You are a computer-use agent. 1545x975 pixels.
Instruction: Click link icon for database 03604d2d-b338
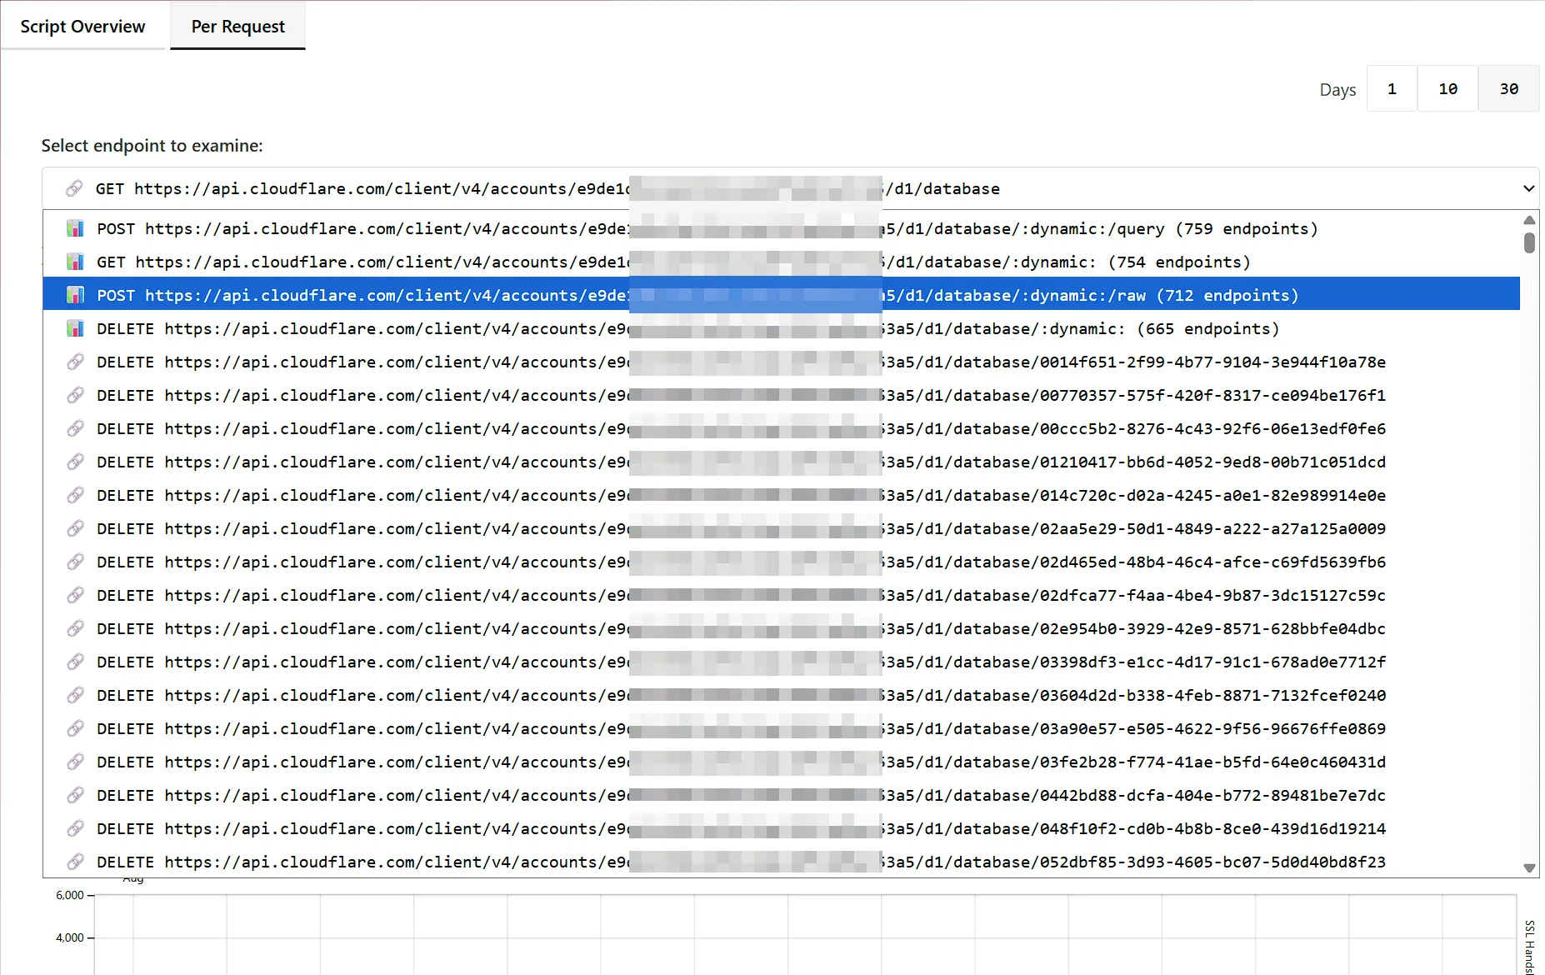coord(75,695)
